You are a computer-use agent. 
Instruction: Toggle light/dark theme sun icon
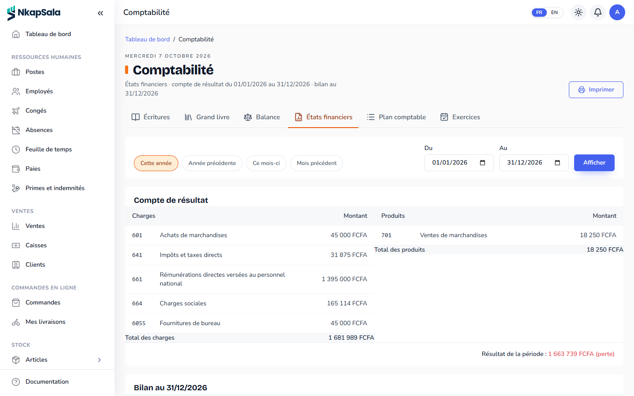(x=579, y=12)
